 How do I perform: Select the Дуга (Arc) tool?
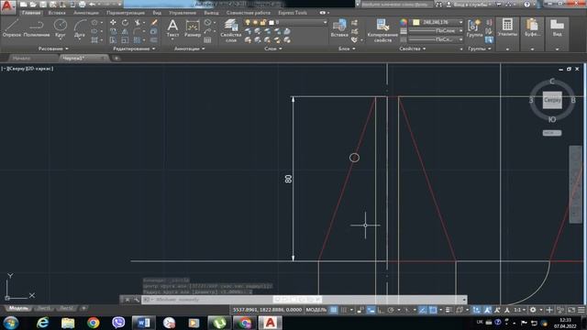pyautogui.click(x=80, y=28)
